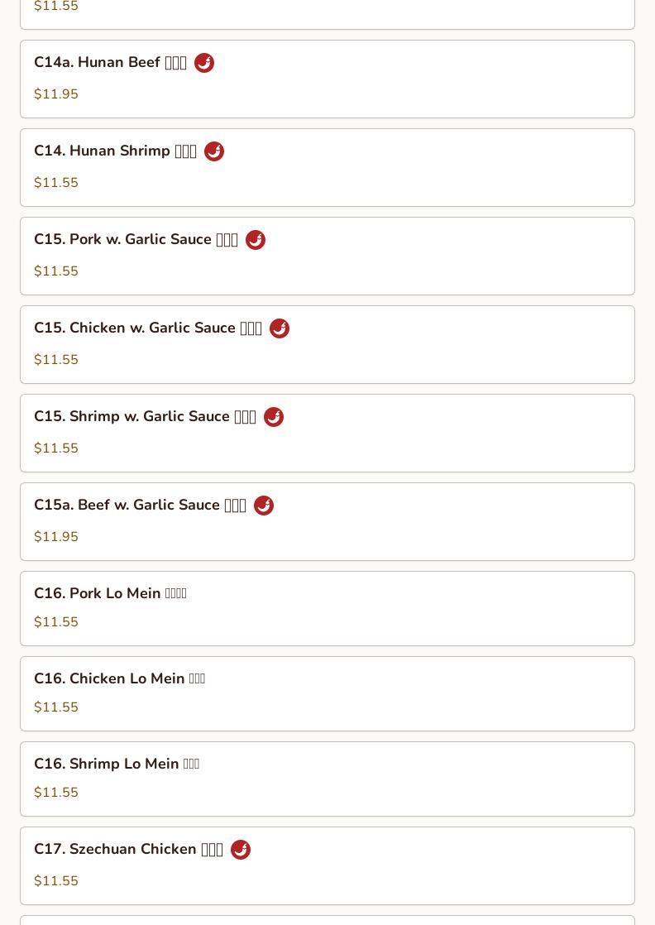The height and width of the screenshot is (925, 655).
Task: Click the spicy icon beside Szechuan Chicken
Action: pyautogui.click(x=241, y=850)
